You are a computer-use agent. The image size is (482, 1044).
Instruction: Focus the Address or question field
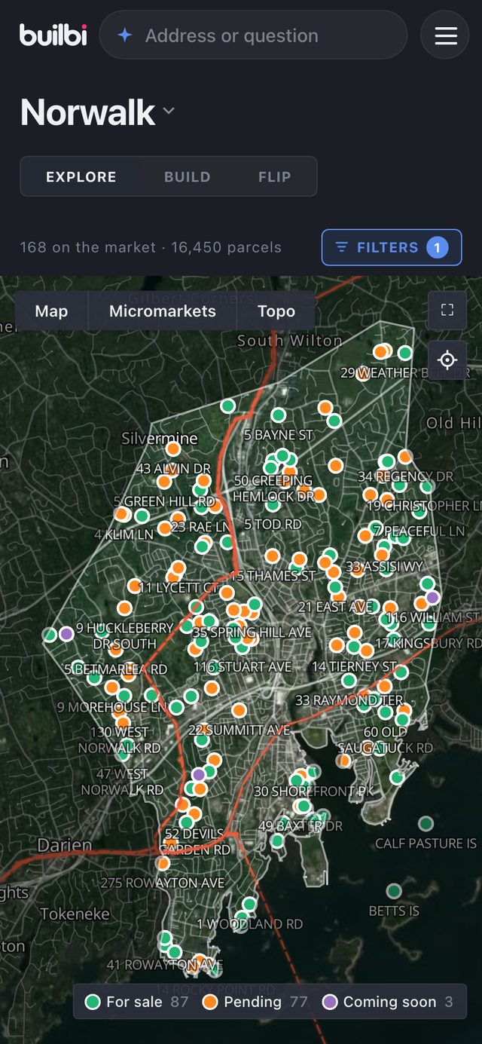coord(253,35)
